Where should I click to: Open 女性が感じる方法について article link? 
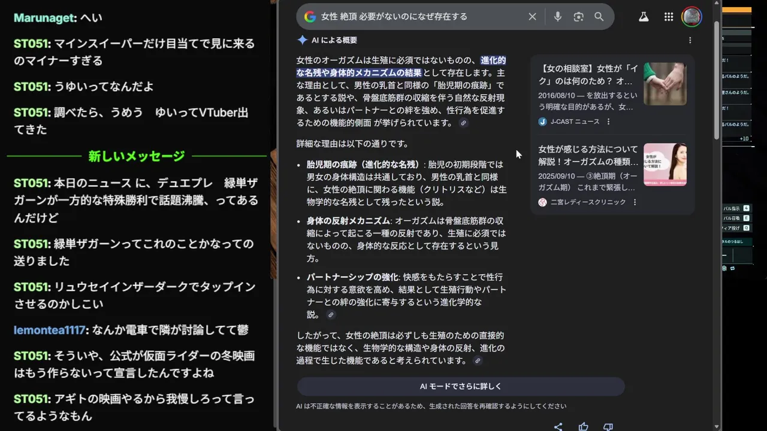click(x=588, y=155)
